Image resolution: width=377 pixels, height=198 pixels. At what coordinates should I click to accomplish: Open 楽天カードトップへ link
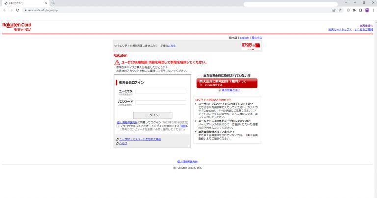point(340,30)
